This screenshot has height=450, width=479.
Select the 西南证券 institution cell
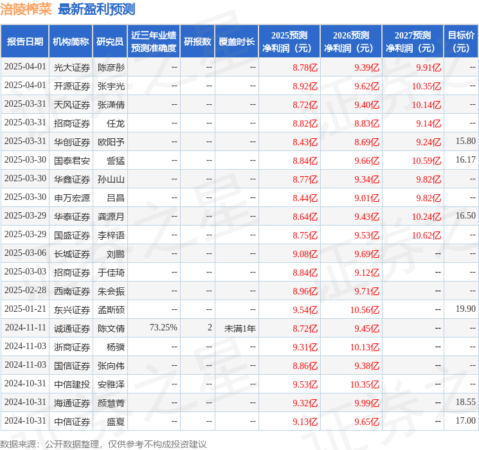(72, 291)
